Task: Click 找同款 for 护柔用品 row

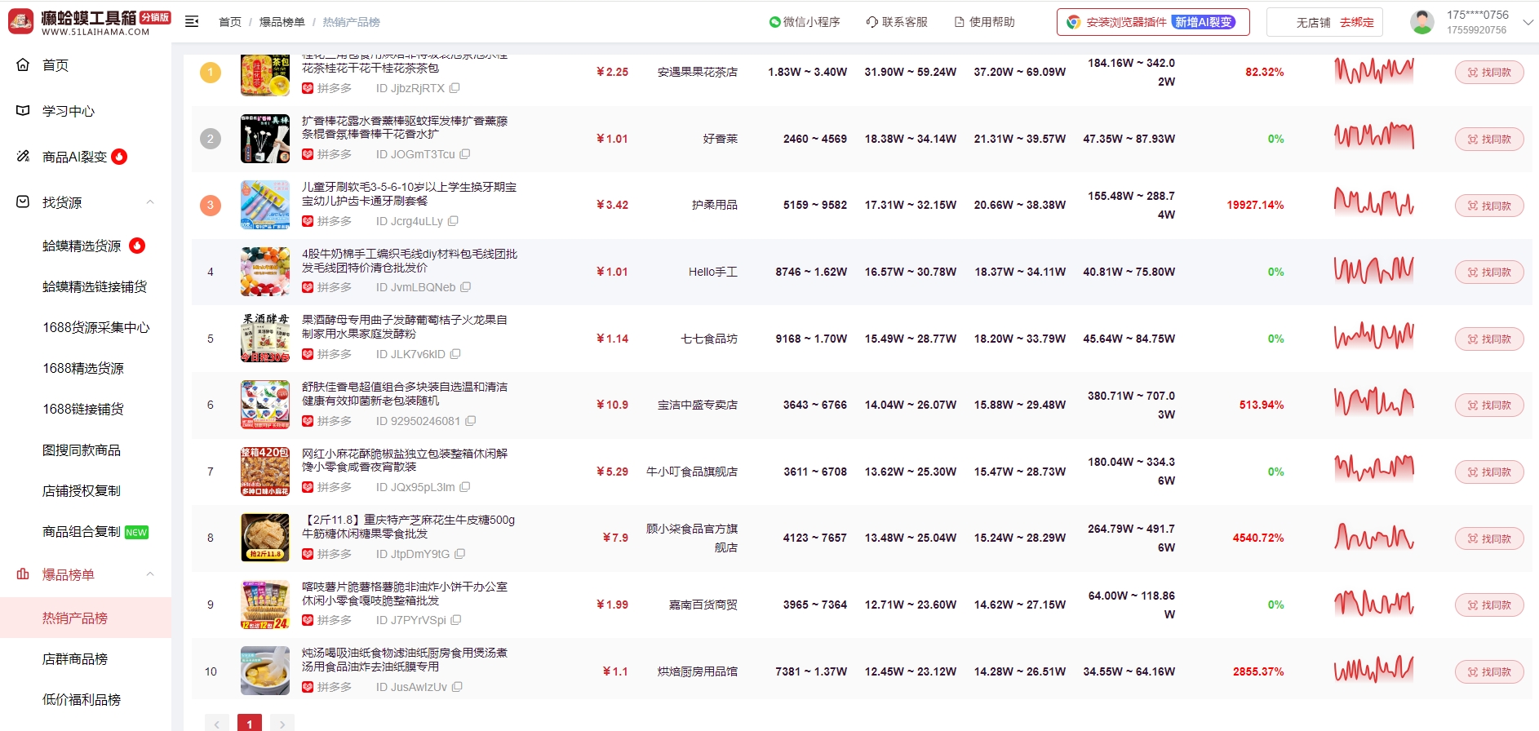Action: (x=1489, y=206)
